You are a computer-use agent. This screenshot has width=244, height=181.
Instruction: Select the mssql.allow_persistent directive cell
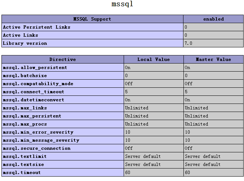(63, 68)
